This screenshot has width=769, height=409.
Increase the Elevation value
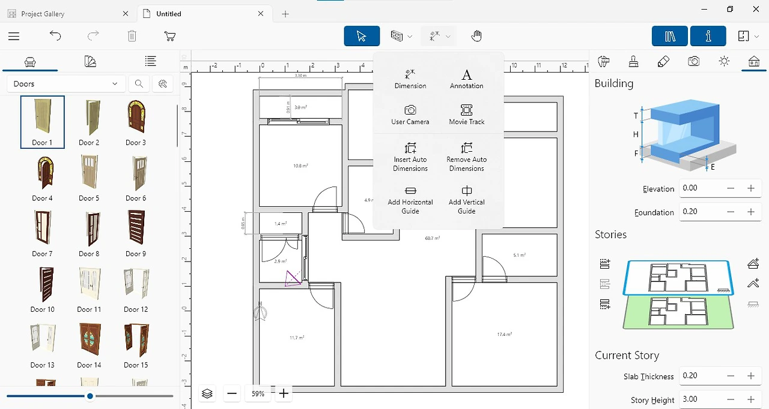click(751, 188)
